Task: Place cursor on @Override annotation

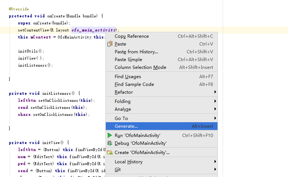Action: point(19,9)
